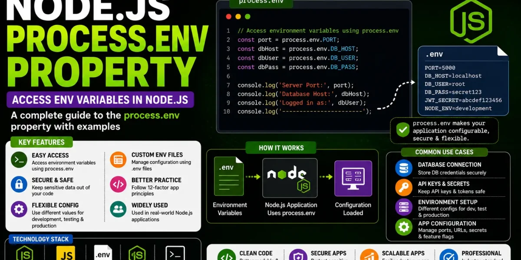521x260 pixels.
Task: Click the Technology Stack blue label
Action: (40, 239)
